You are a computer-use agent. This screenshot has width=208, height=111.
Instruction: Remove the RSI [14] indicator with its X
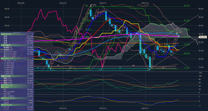point(32,87)
